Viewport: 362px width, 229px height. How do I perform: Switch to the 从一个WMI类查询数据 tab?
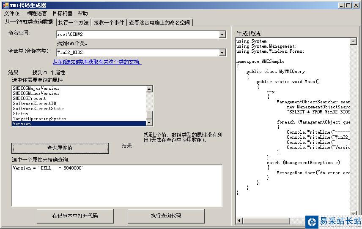(x=29, y=22)
